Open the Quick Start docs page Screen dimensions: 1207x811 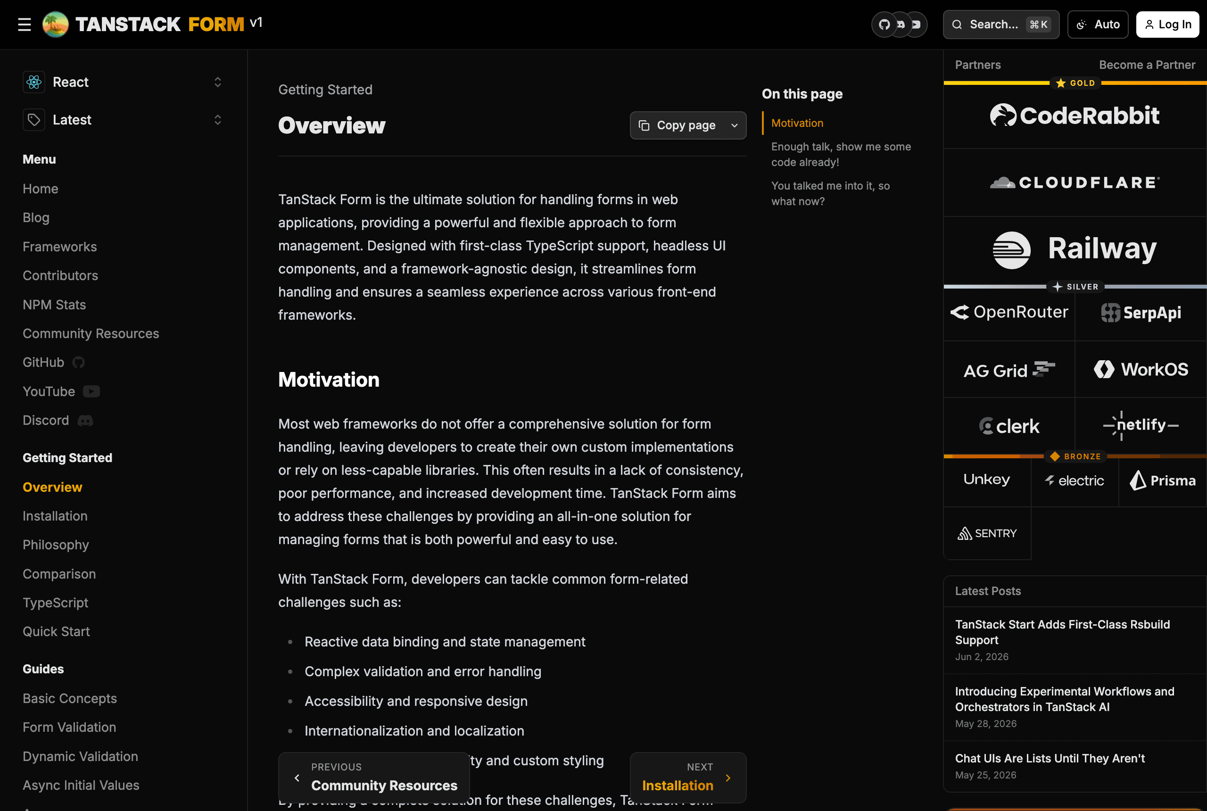pos(57,631)
